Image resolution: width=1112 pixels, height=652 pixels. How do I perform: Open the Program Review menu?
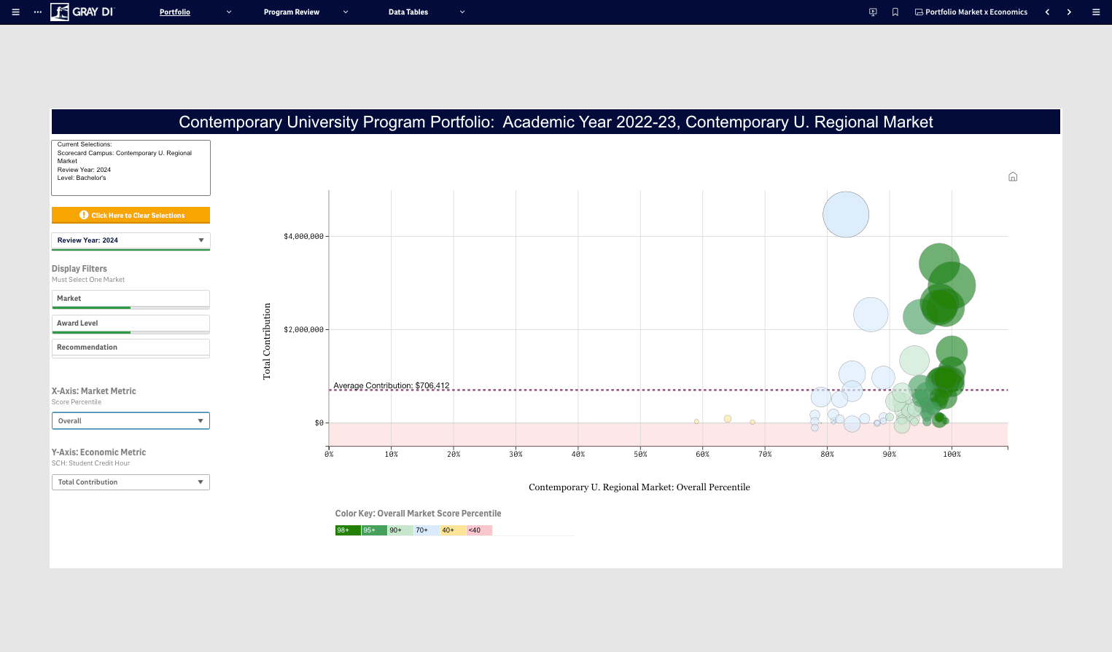pyautogui.click(x=292, y=12)
